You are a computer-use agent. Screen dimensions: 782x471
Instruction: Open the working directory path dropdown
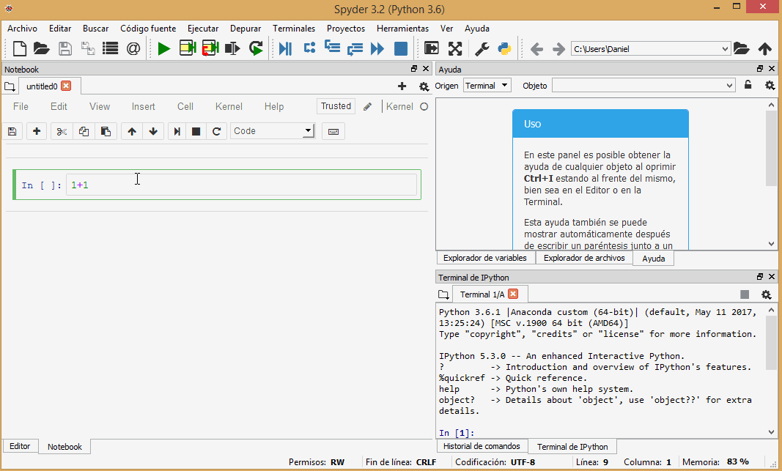click(725, 49)
